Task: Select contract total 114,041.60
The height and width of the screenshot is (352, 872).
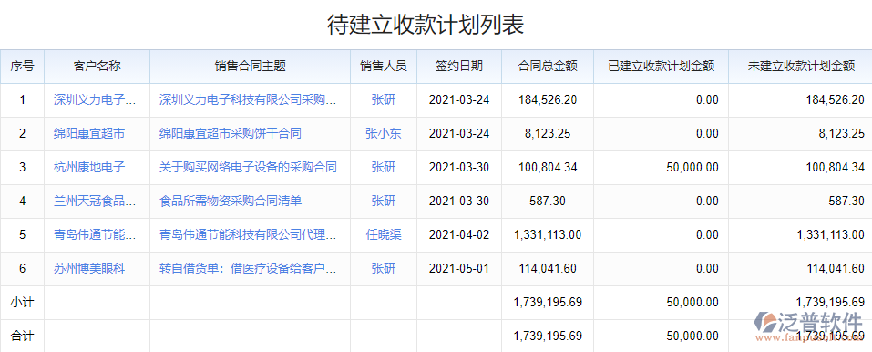Action: (x=548, y=268)
